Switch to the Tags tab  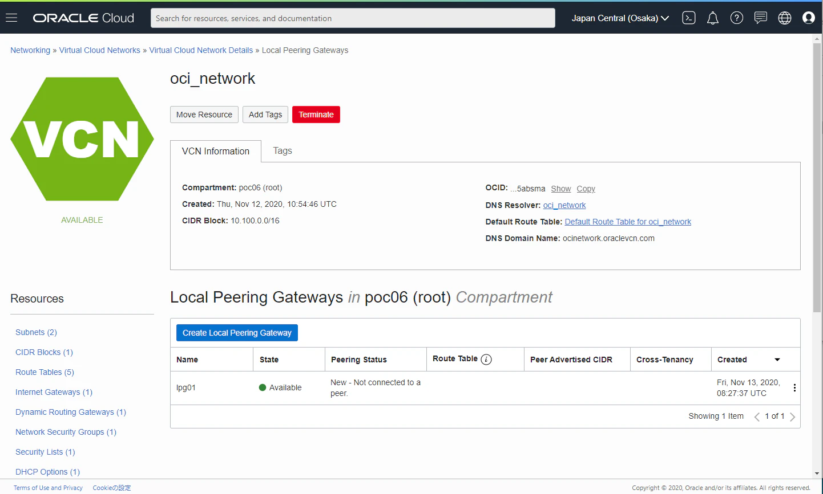click(x=283, y=150)
